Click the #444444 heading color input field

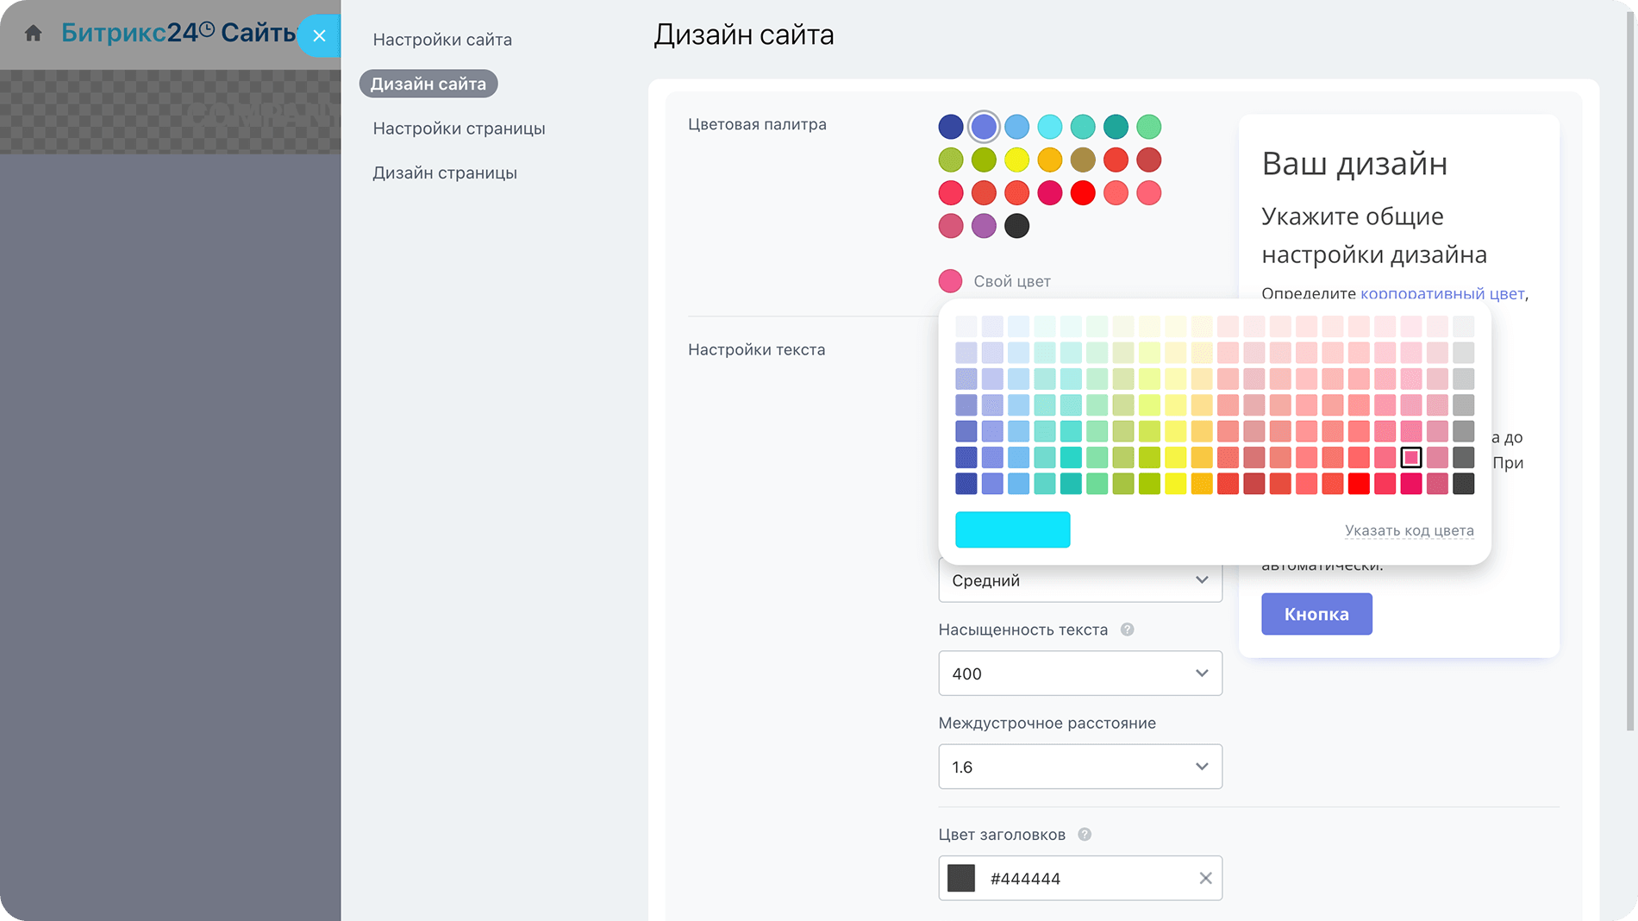[1086, 878]
